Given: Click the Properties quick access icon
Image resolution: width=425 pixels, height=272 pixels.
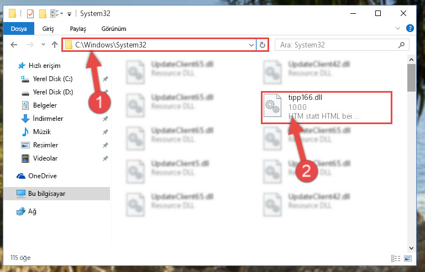Looking at the screenshot, I should (x=30, y=14).
